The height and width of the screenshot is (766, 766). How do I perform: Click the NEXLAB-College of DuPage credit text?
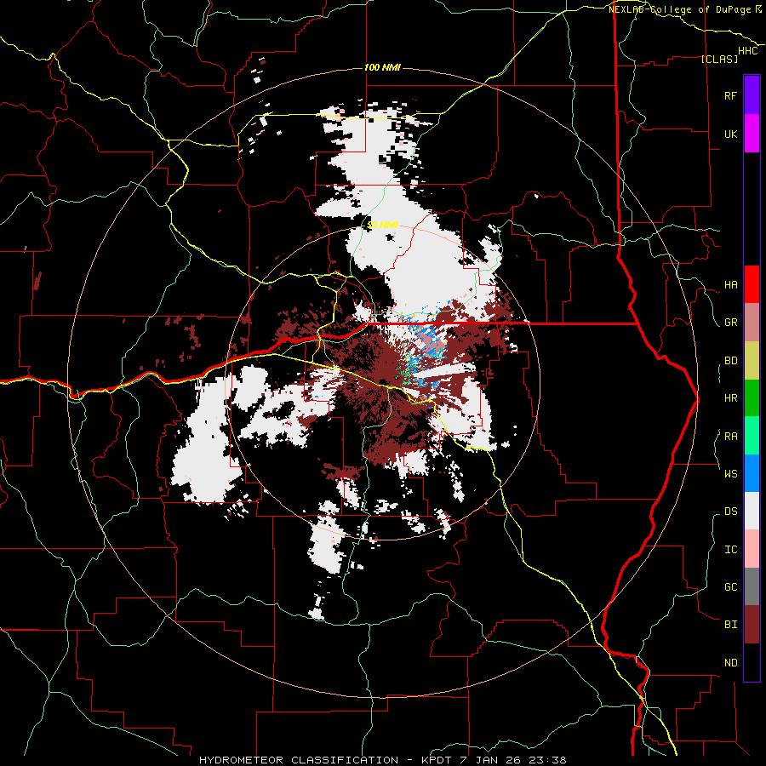pos(682,9)
